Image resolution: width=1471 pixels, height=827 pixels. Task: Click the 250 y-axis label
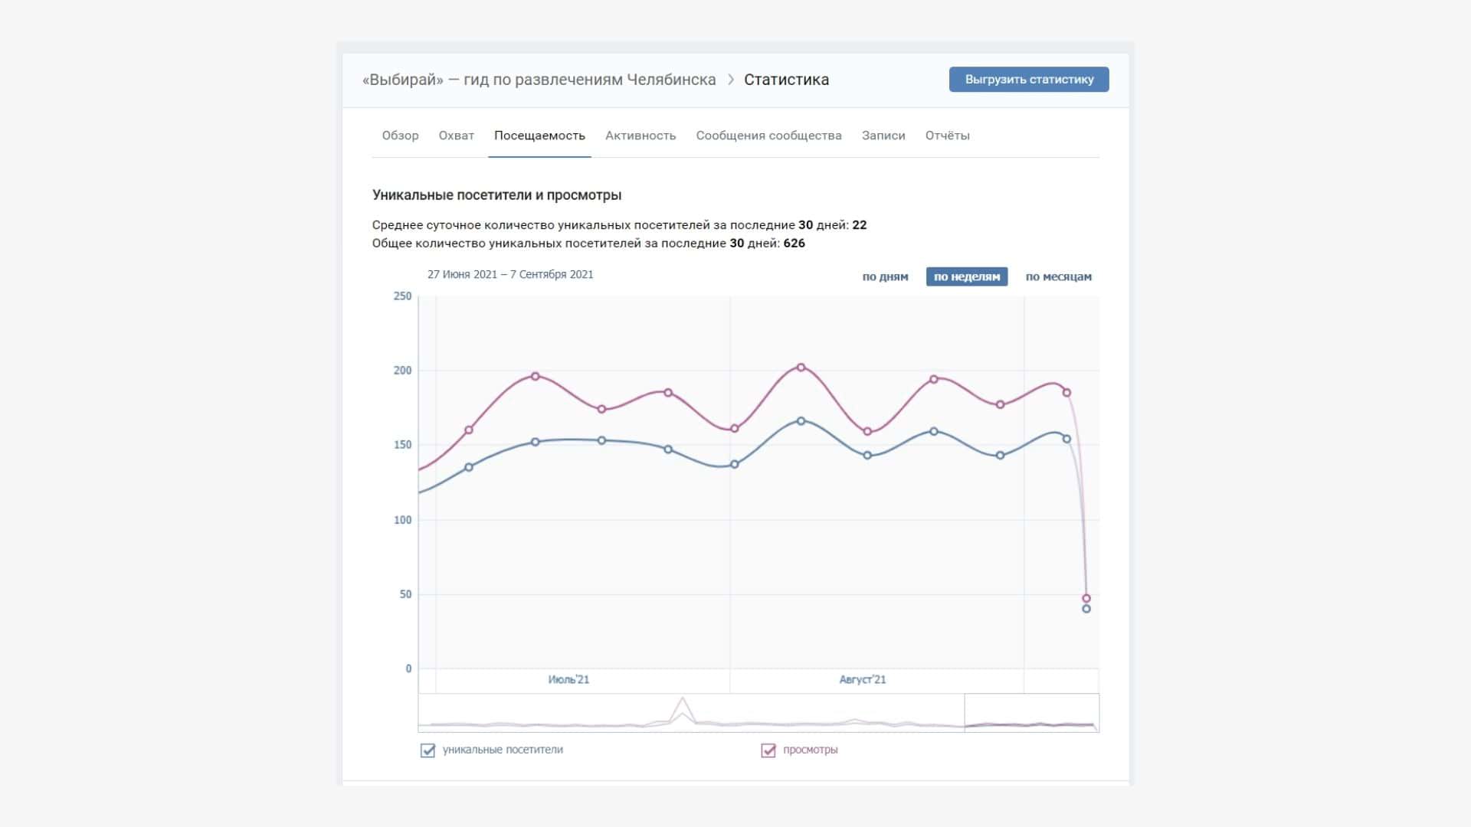(402, 296)
